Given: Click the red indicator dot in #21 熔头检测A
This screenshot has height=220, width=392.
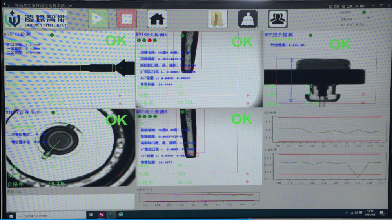Looking at the screenshot, I should (x=149, y=40).
